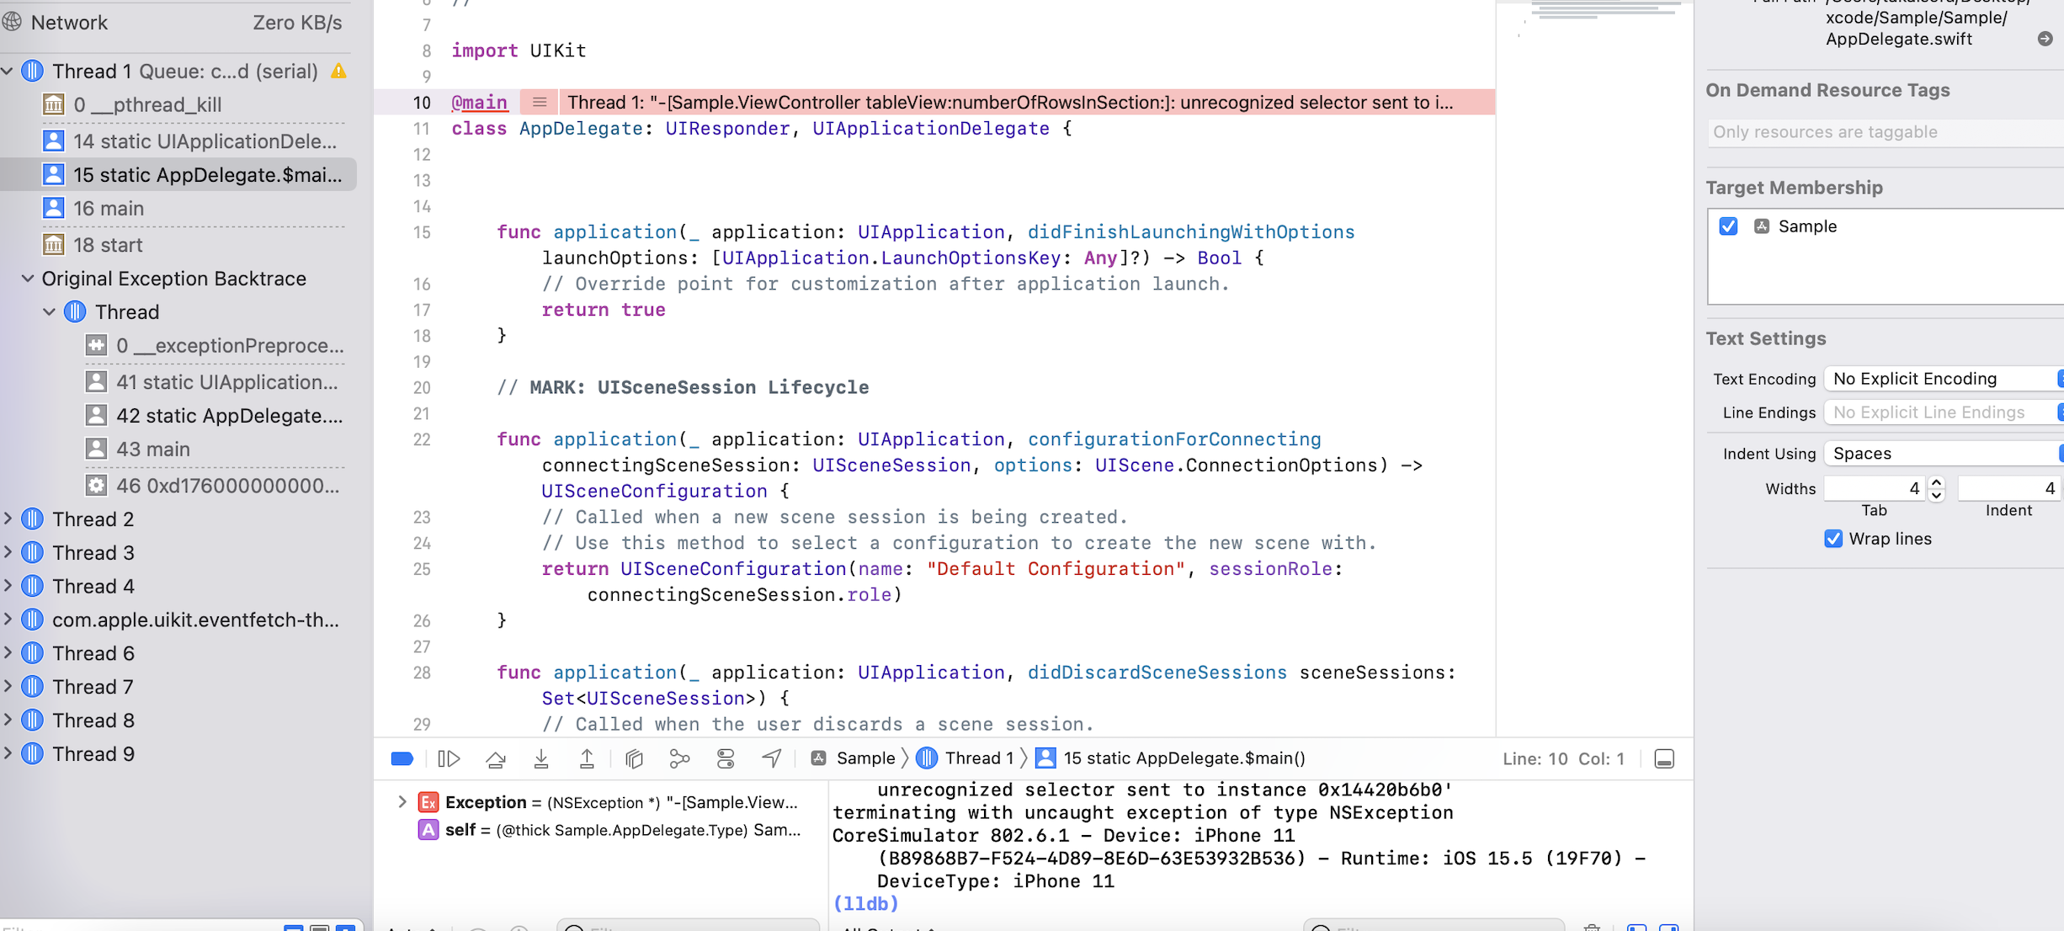
Task: Select frame 0 __pthread_kill
Action: 178,104
